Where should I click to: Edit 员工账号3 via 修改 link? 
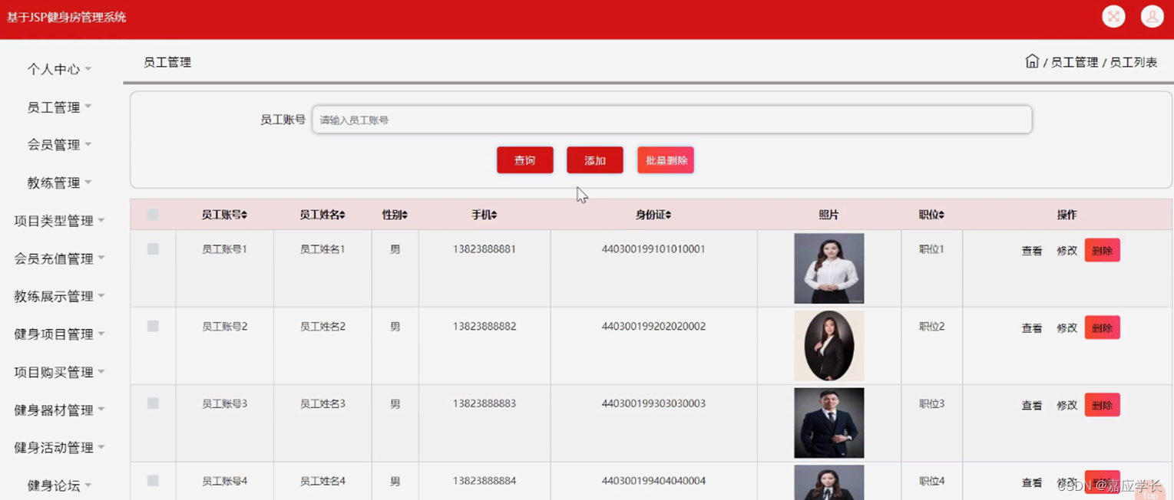pos(1067,406)
